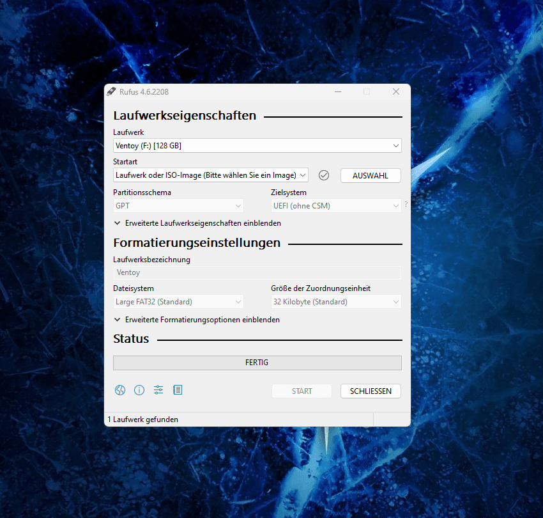Open the Größe der Zuordnungseinheit dropdown
Image resolution: width=543 pixels, height=518 pixels.
[x=336, y=302]
